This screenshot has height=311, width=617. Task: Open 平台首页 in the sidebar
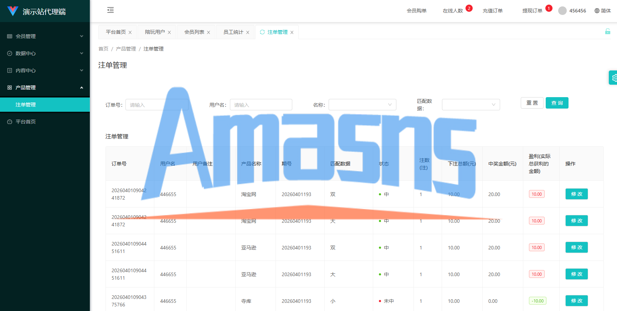45,122
